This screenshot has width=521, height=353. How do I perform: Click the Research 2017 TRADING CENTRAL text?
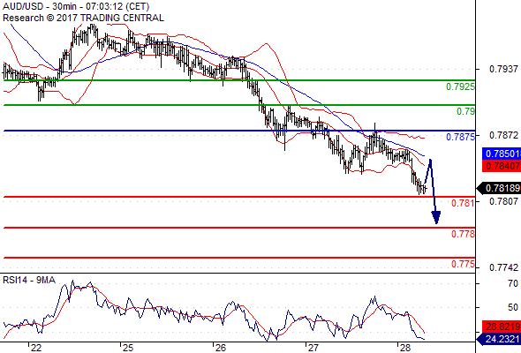[83, 18]
